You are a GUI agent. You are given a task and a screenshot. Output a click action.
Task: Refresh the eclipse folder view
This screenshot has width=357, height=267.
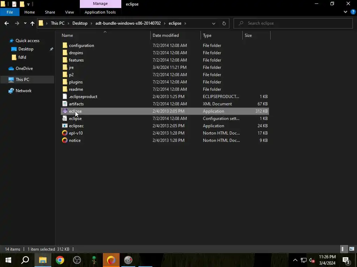pyautogui.click(x=224, y=23)
